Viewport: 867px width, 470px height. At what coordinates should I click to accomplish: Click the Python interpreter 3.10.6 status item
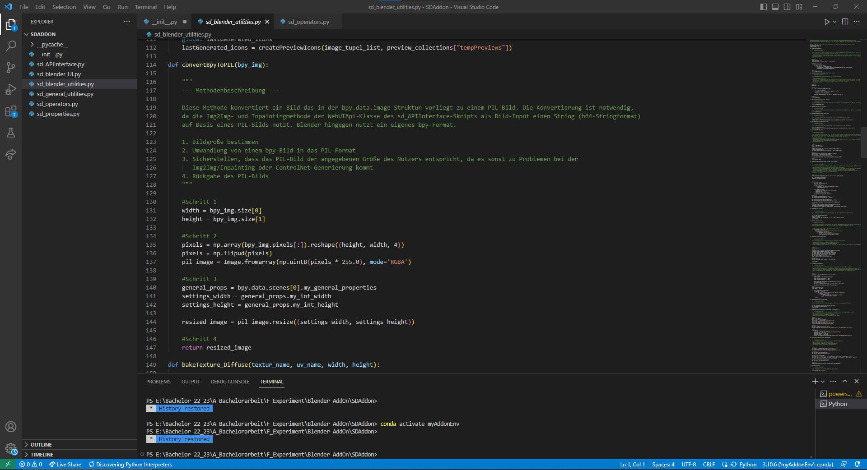click(797, 465)
